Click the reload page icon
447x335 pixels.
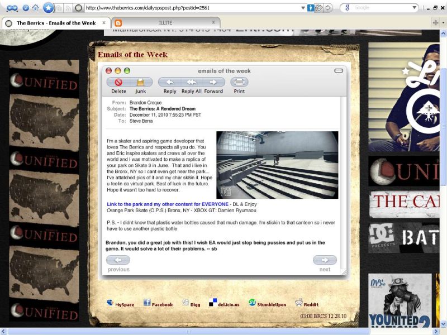pyautogui.click(x=25, y=8)
